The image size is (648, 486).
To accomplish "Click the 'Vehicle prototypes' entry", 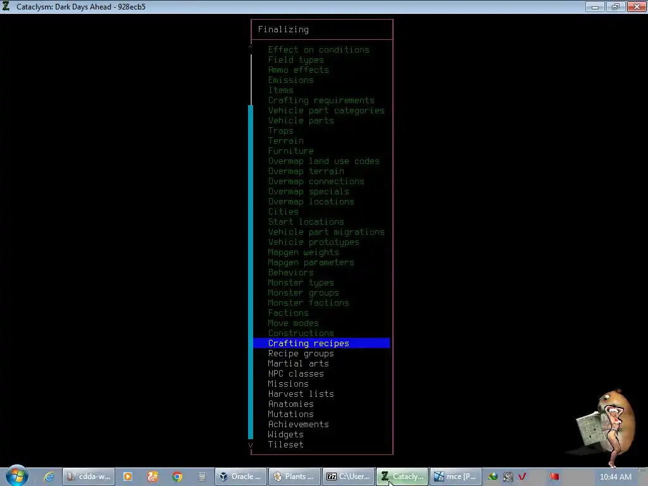I will click(x=313, y=242).
